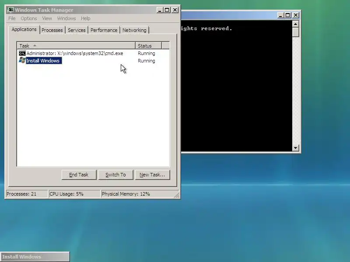
Task: Click Running status of cmd.exe task
Action: click(147, 53)
